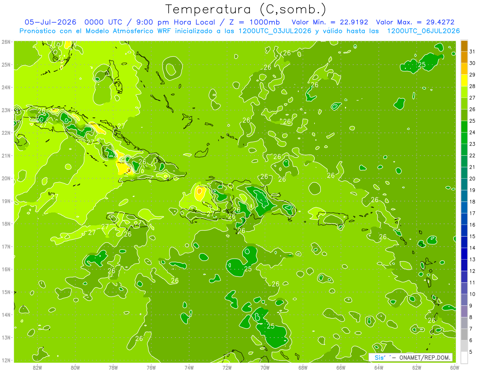Click the brown swatch above 31 on scale

[464, 46]
